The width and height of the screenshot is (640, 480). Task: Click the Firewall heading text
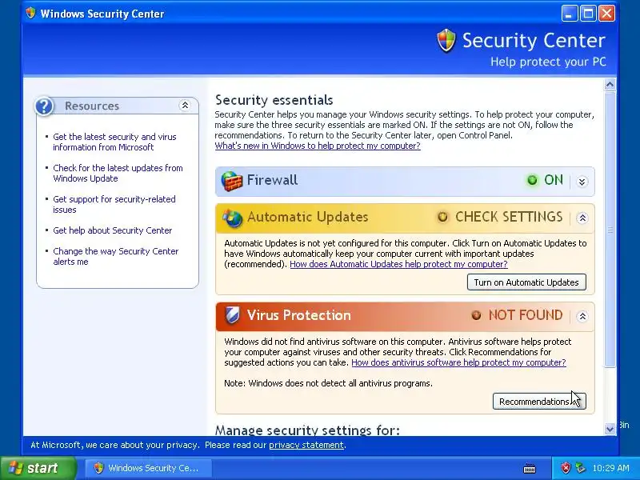272,180
